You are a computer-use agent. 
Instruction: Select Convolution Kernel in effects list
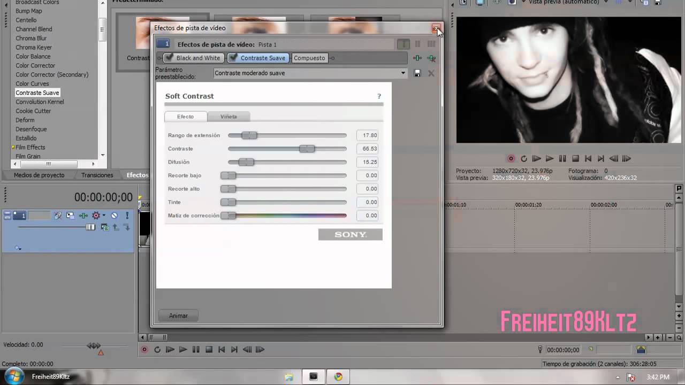click(40, 102)
